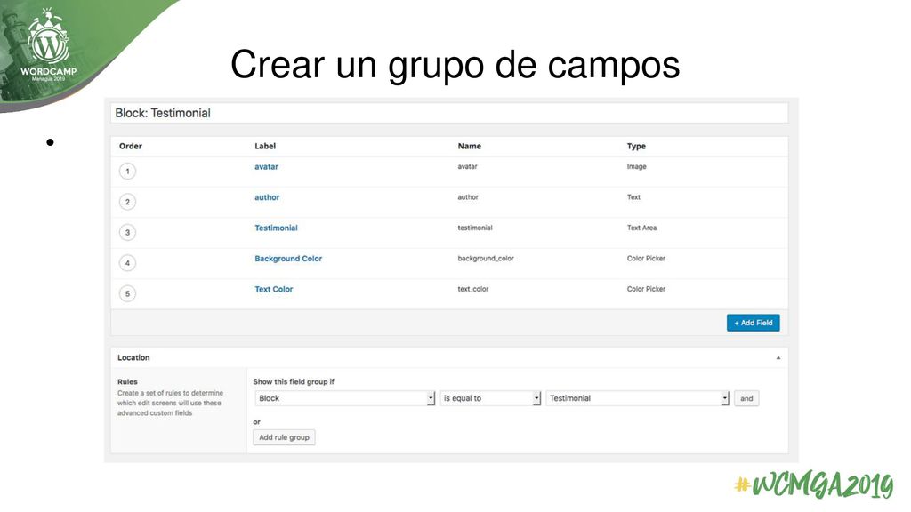Screen dimensions: 911x512
Task: Click the 'Text Area' type cell
Action: (641, 228)
